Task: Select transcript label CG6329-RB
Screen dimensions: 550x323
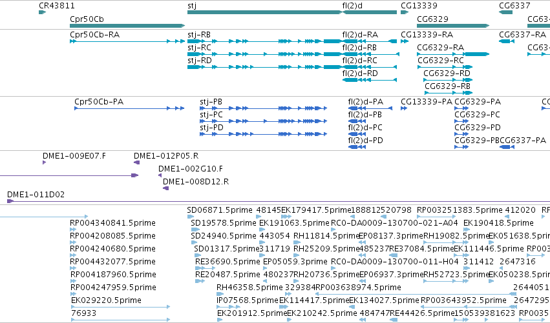Action: (447, 86)
